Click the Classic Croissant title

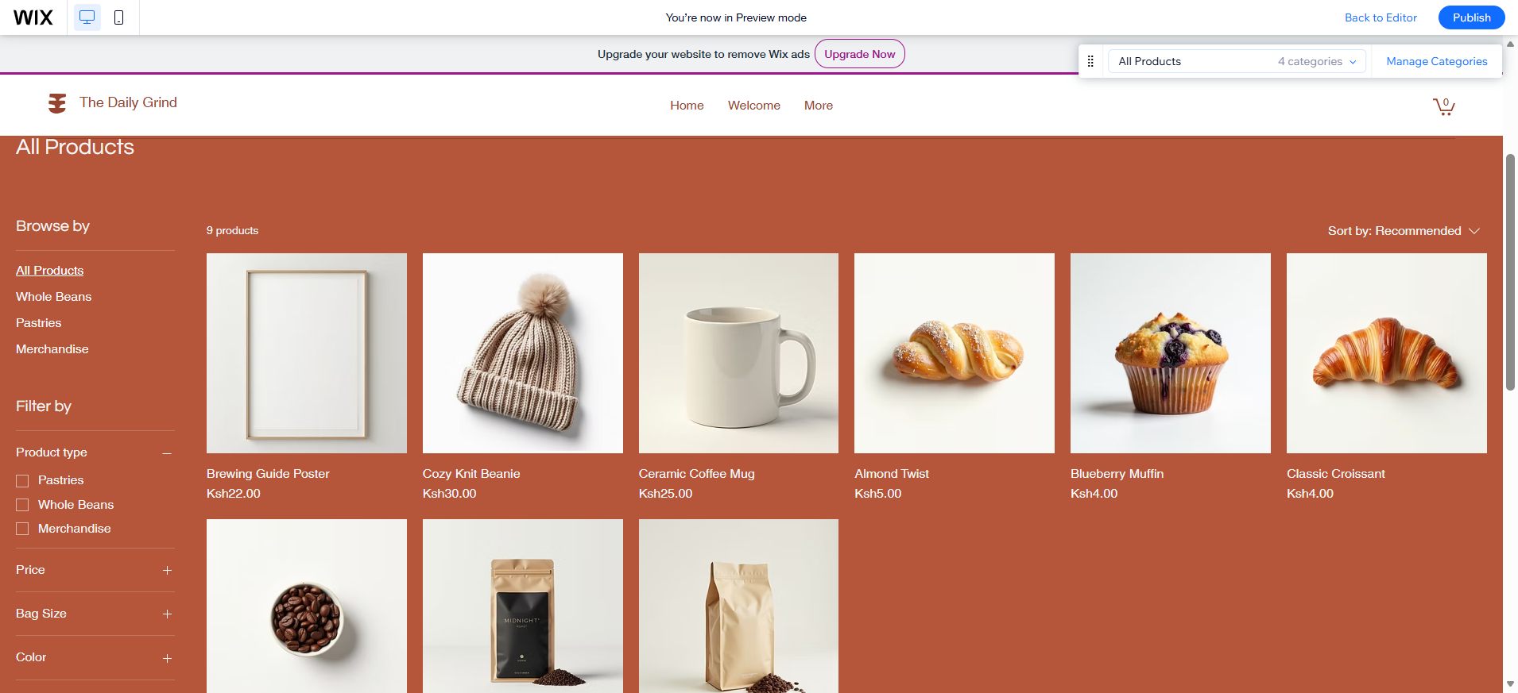1336,474
